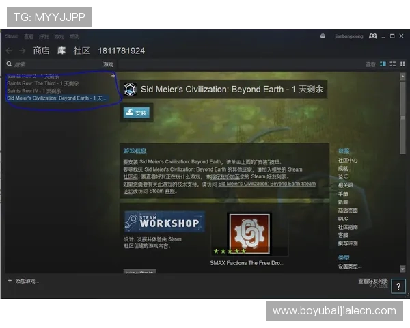Image resolution: width=410 pixels, height=328 pixels.
Task: Click the plus icon above game list
Action: (113, 76)
